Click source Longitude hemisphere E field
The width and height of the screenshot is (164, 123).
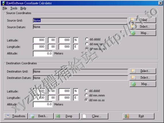(x=76, y=47)
